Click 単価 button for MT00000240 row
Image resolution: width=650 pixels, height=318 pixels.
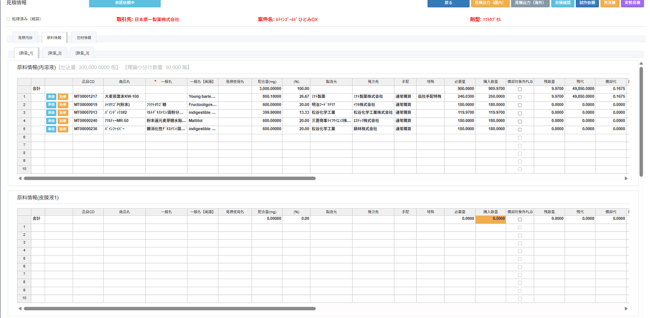(x=51, y=121)
